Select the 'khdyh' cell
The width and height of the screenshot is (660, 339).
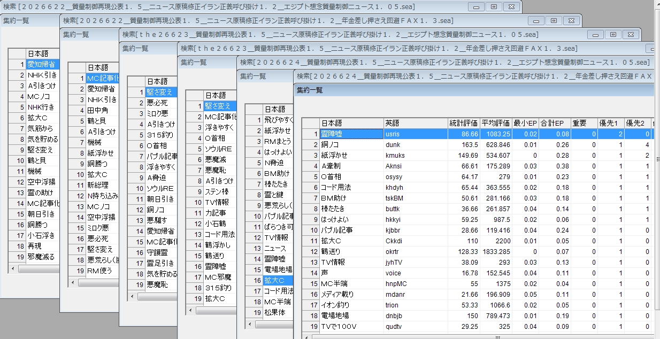[415, 188]
